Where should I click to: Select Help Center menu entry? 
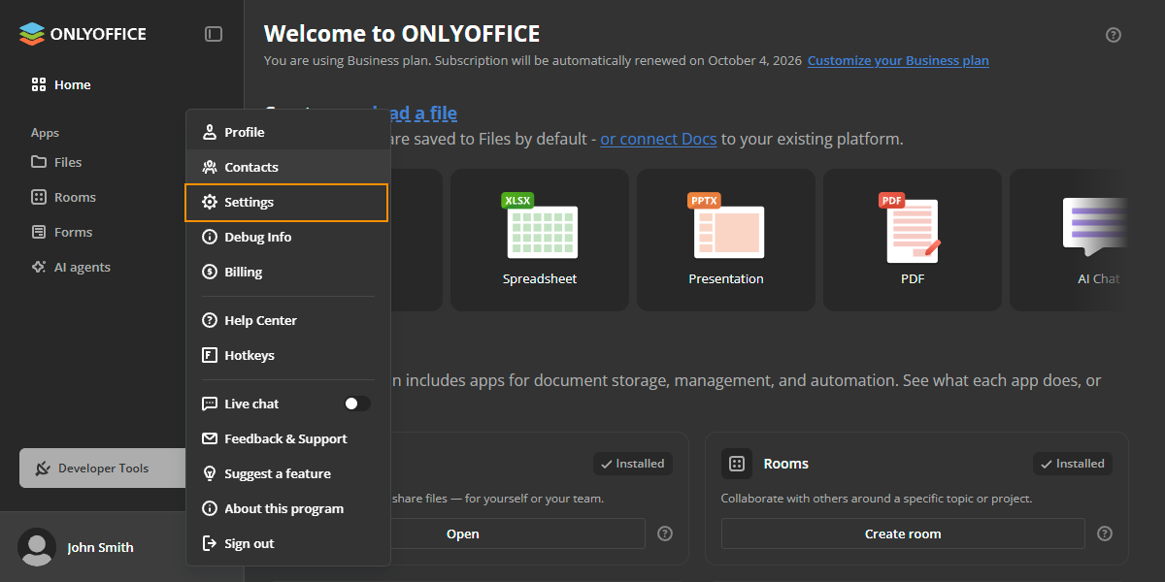pyautogui.click(x=288, y=320)
